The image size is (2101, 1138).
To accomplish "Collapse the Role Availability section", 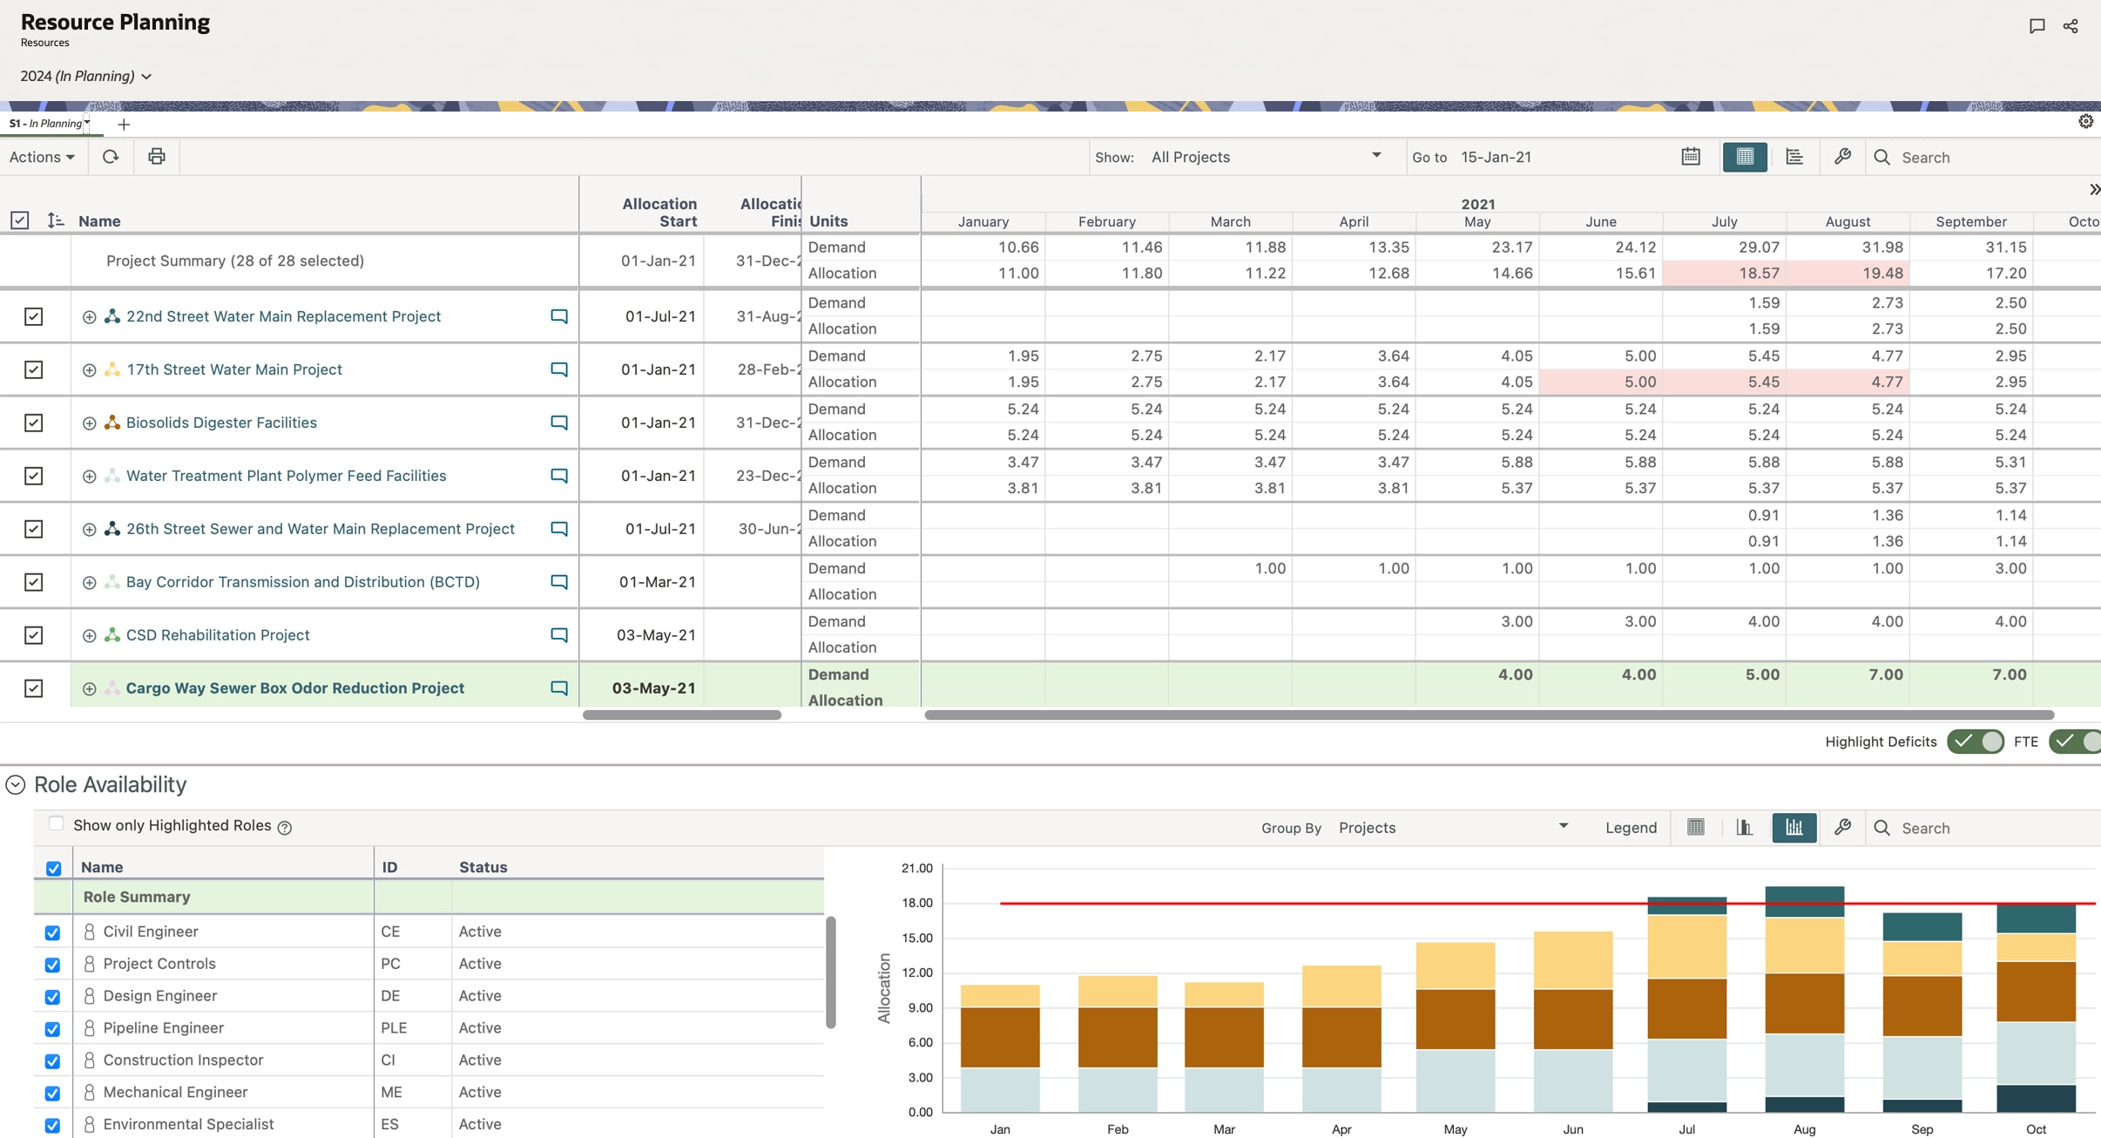I will [x=16, y=784].
